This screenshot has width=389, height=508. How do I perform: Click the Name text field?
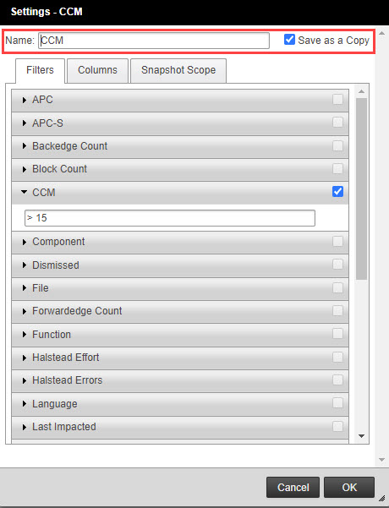(x=154, y=41)
